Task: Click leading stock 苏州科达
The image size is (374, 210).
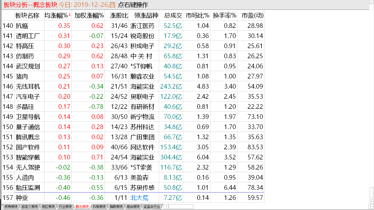Action: [x=142, y=127]
